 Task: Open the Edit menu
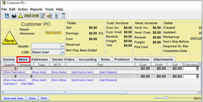click(12, 9)
